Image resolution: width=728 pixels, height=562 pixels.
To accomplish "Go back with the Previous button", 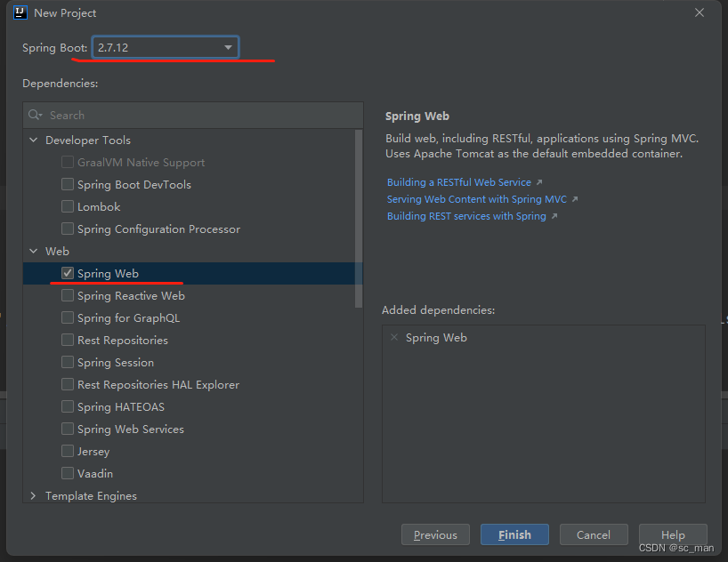I will tap(435, 534).
